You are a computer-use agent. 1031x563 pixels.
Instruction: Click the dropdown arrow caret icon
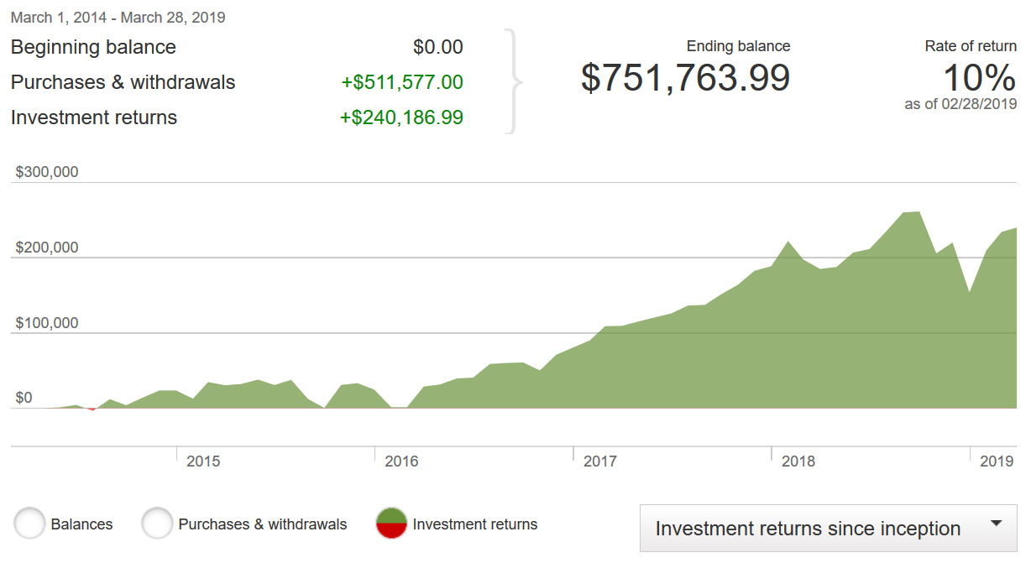(997, 524)
